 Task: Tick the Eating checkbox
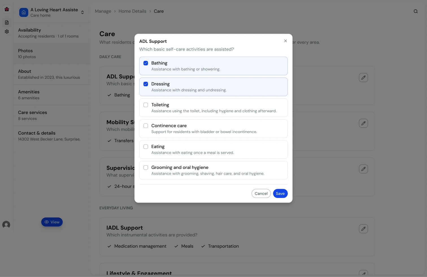(146, 147)
